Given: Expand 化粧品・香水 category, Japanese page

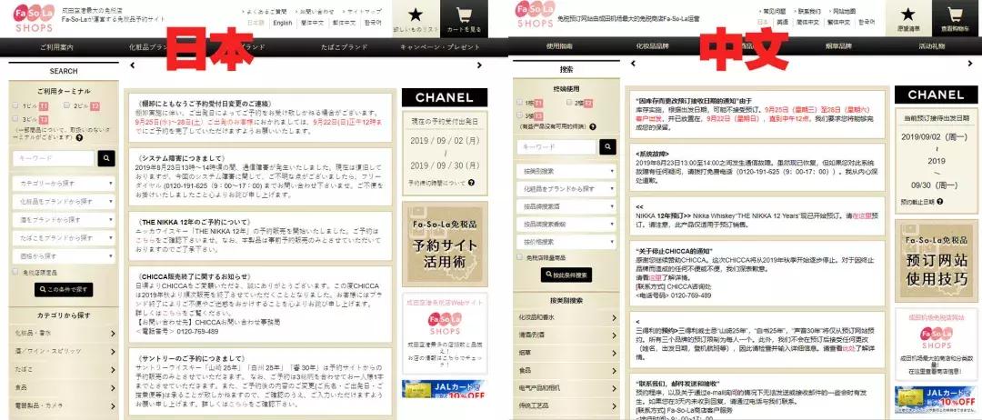Looking at the screenshot, I should pyautogui.click(x=64, y=334).
